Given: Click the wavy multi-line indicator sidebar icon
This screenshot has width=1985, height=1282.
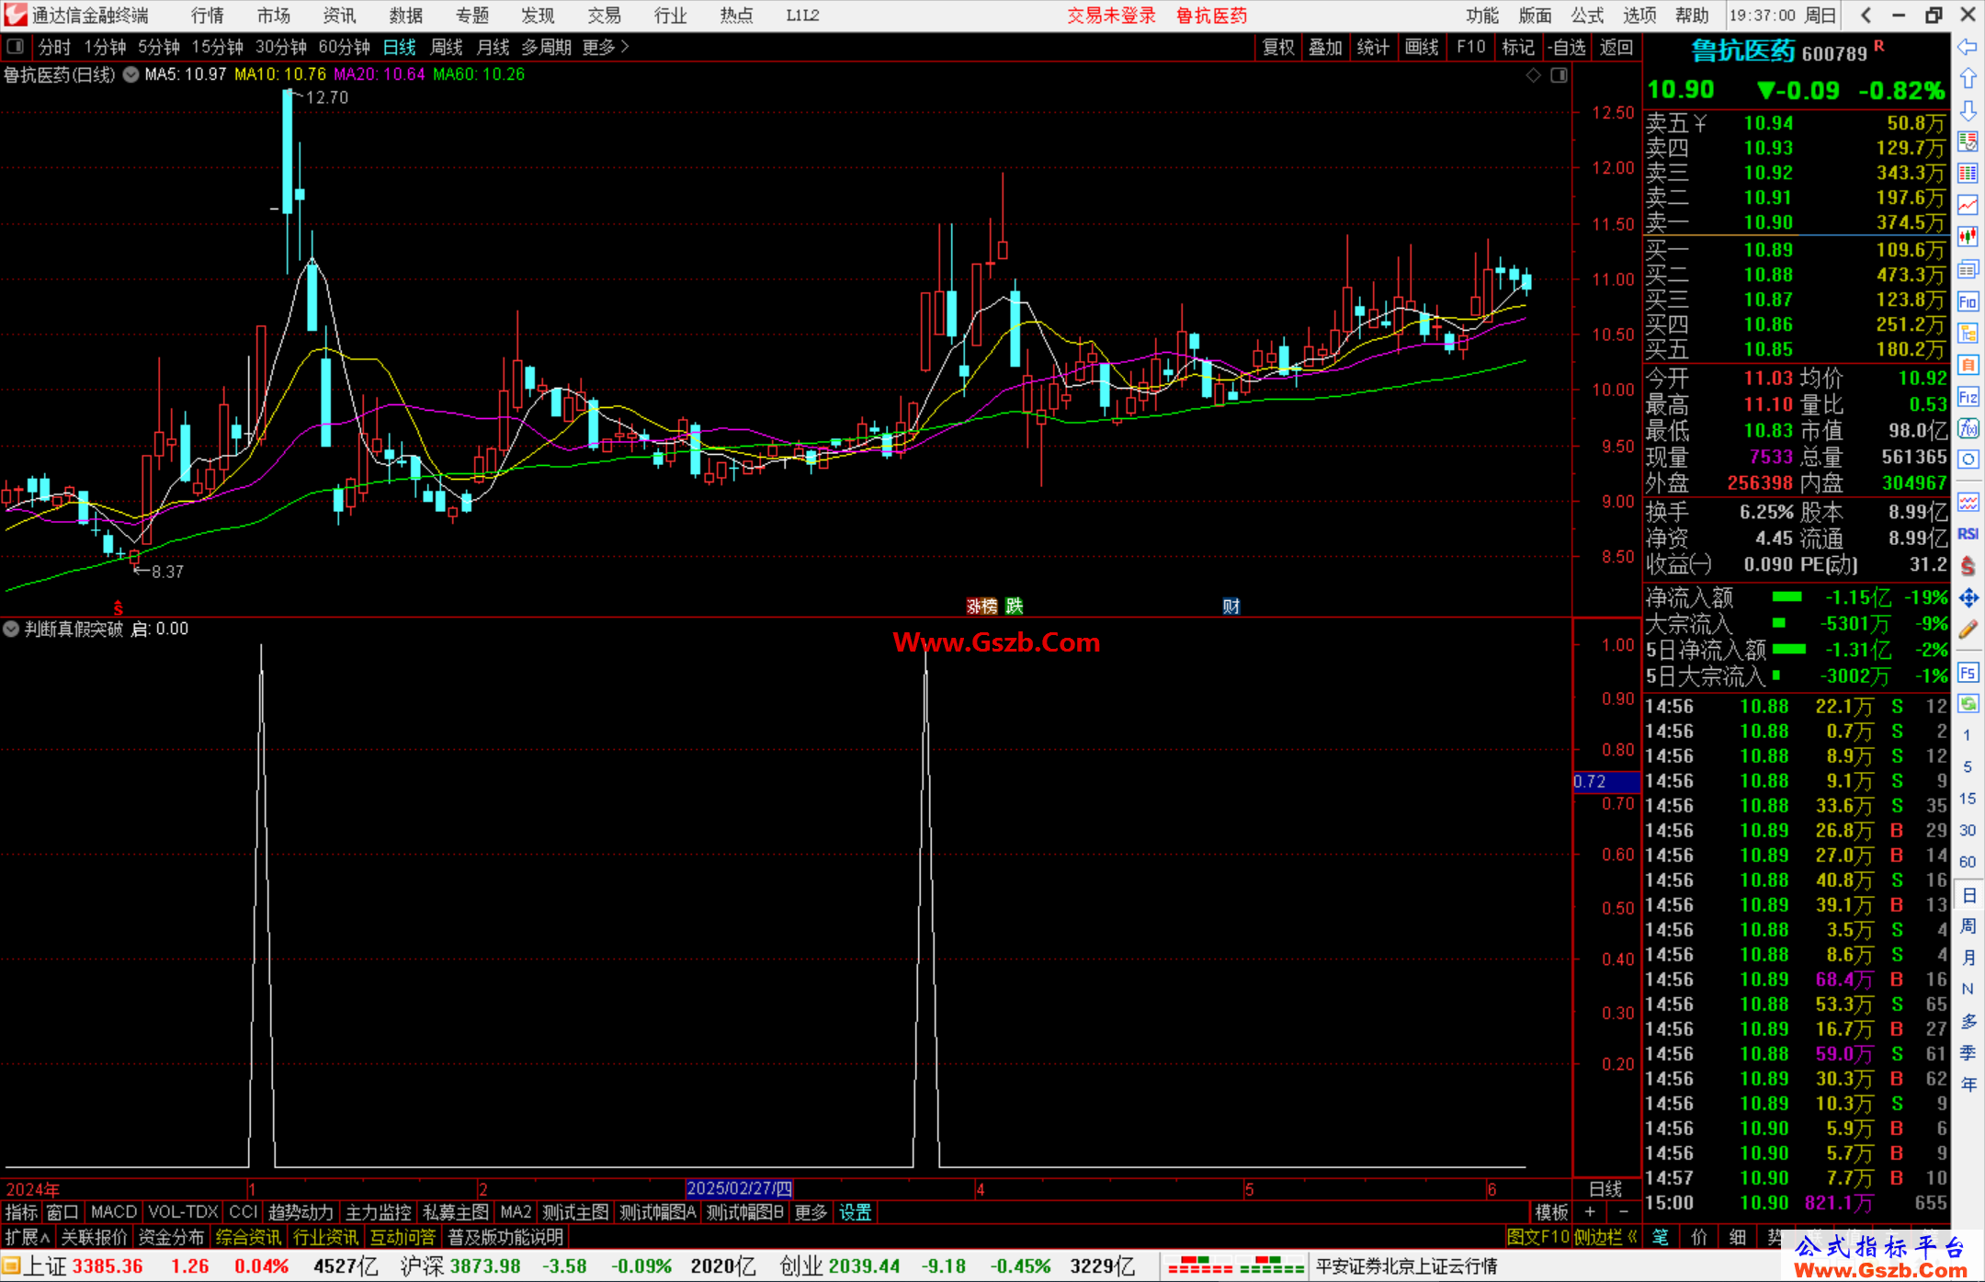Looking at the screenshot, I should coord(1968,502).
